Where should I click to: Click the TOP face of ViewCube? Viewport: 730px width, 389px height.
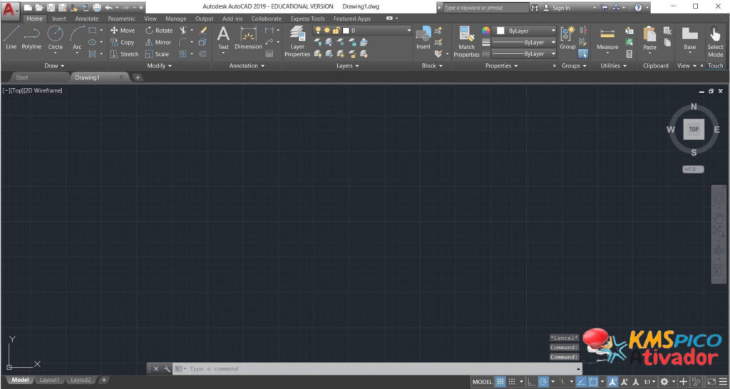[x=694, y=129]
